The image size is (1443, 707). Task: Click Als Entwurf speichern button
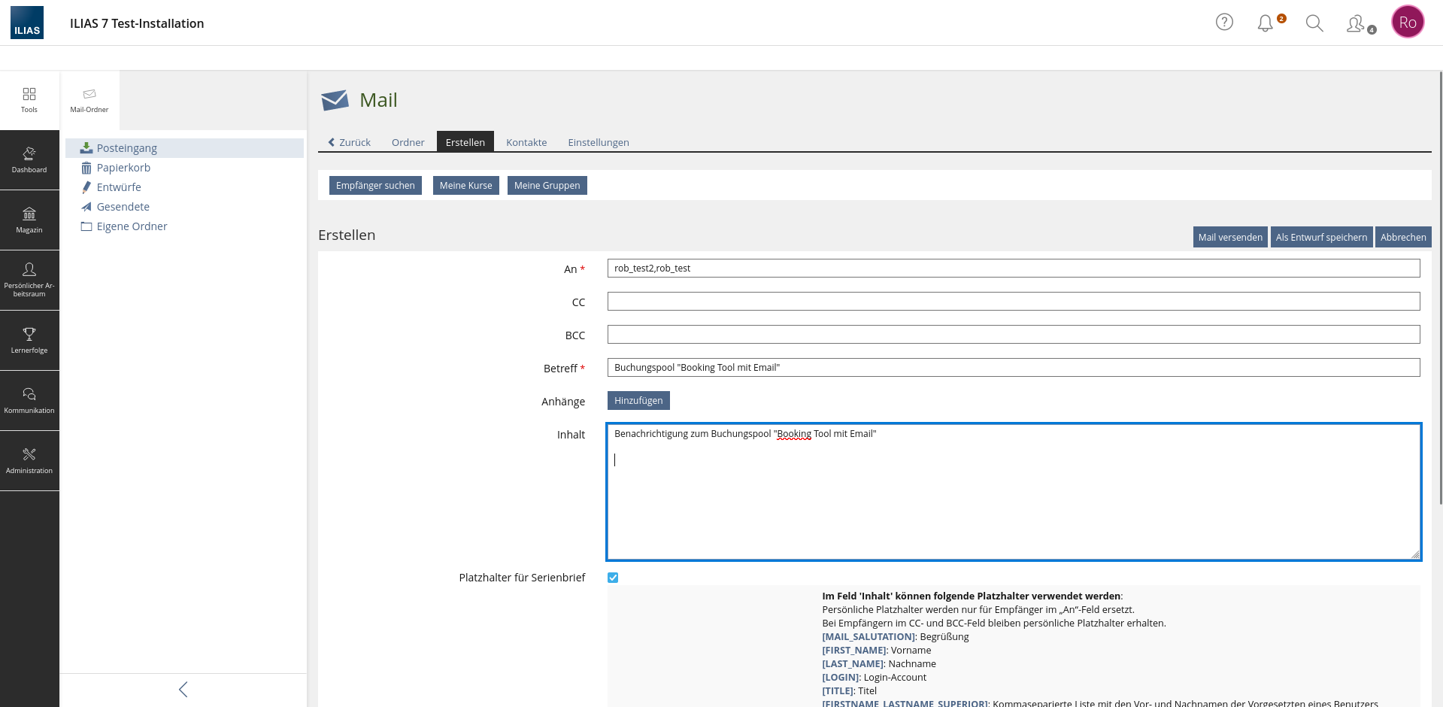1321,237
